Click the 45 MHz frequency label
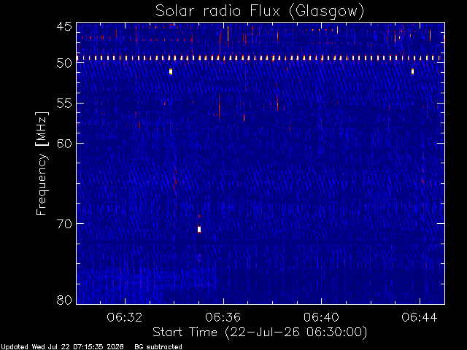This screenshot has height=350, width=467. (64, 26)
